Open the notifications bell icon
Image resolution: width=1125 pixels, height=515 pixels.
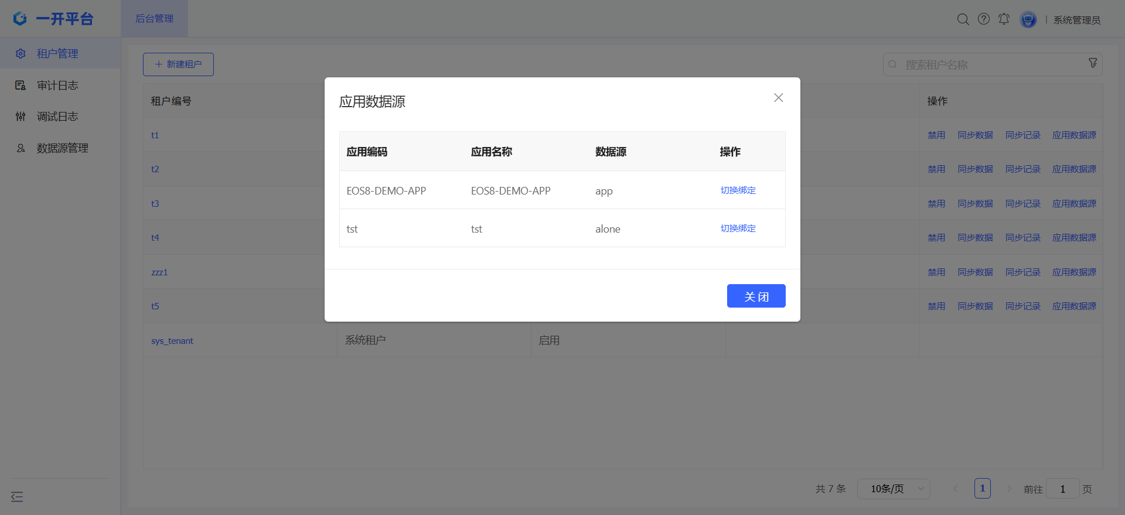1004,19
